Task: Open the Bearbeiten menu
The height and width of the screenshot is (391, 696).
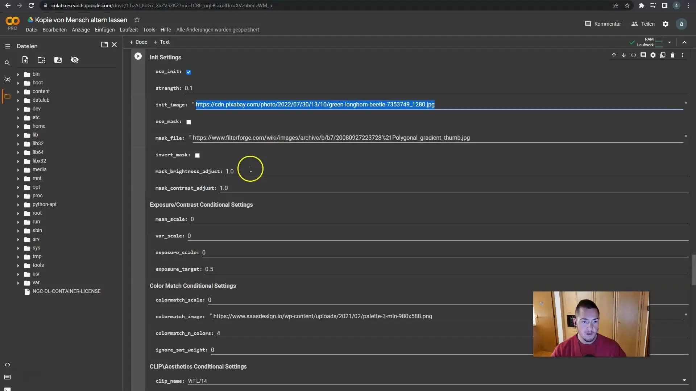Action: pos(54,30)
